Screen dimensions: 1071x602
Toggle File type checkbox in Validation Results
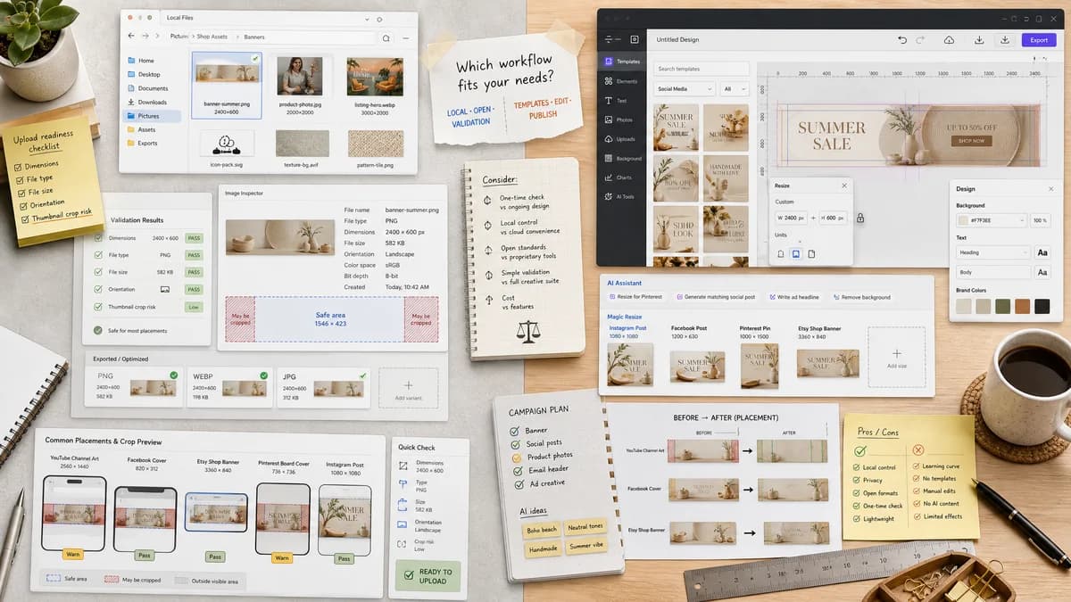point(99,255)
